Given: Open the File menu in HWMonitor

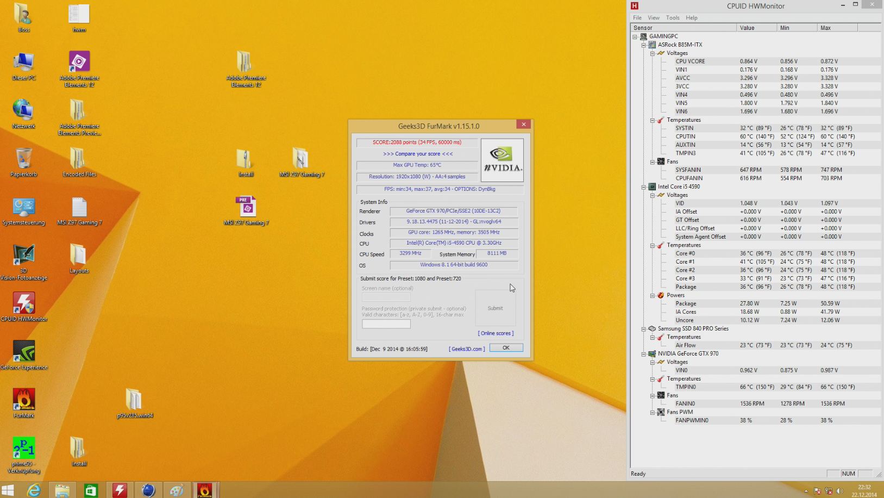Looking at the screenshot, I should pos(637,18).
